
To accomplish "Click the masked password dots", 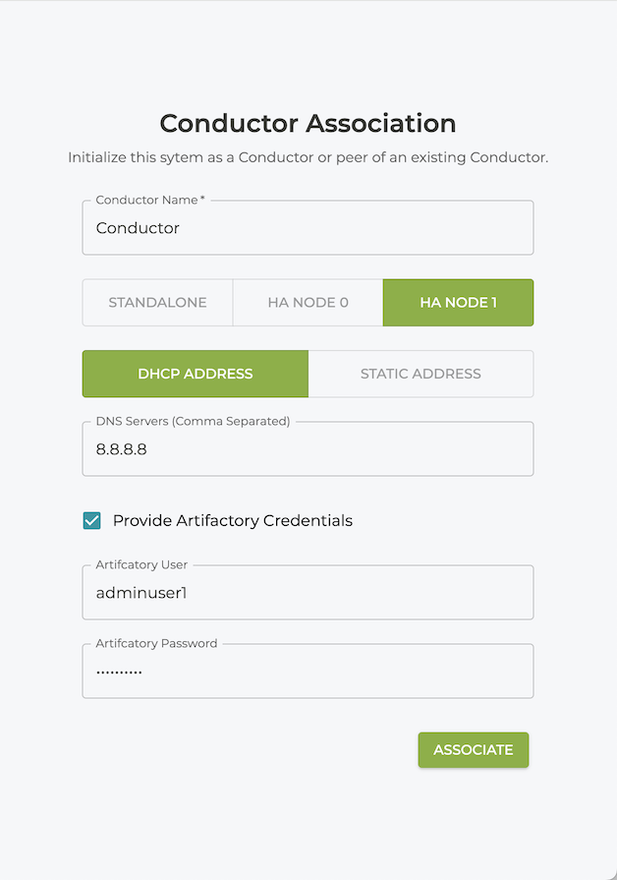I will pyautogui.click(x=120, y=671).
